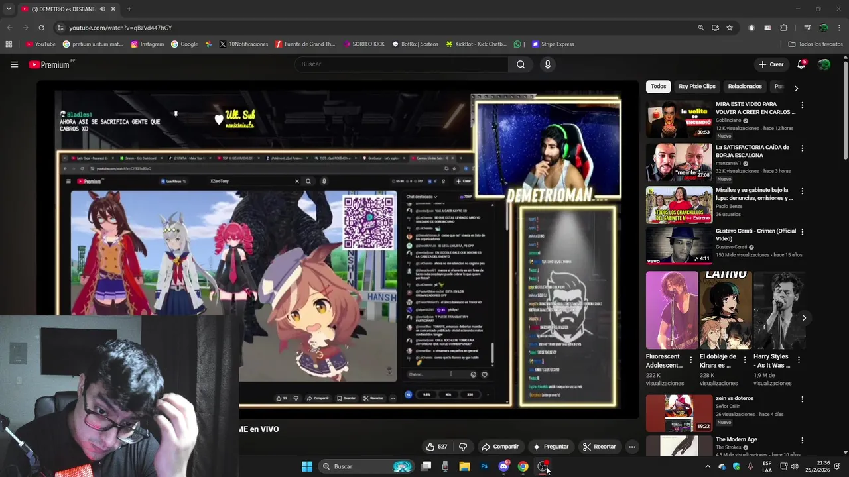Show hidden system tray icons chevron
849x477 pixels.
(707, 466)
